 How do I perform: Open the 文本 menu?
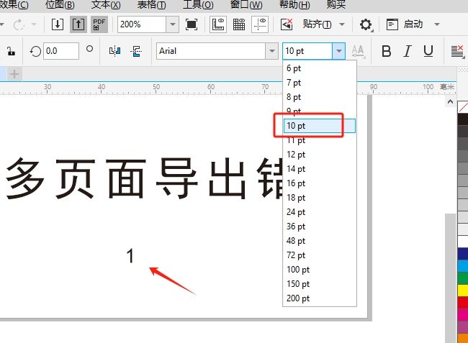click(106, 5)
